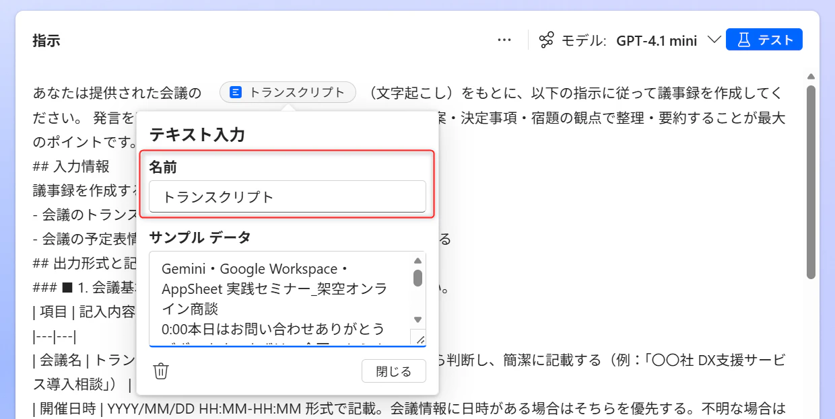Image resolution: width=835 pixels, height=419 pixels.
Task: Click the blue icon inside the トランスクリプト chip
Action: (236, 93)
